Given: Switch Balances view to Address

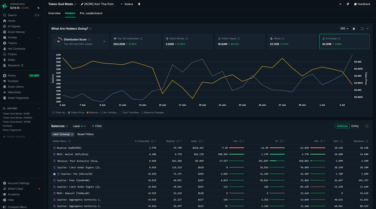Looking at the screenshot, I should click(x=342, y=126).
